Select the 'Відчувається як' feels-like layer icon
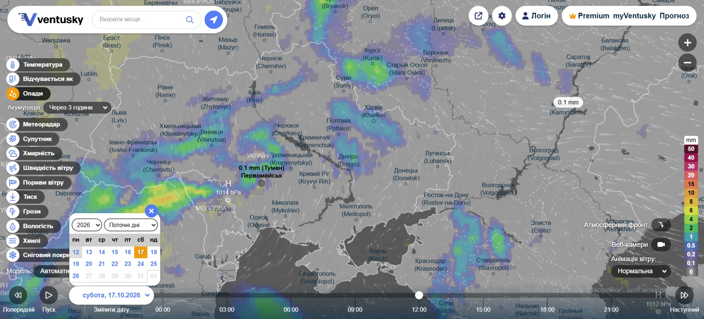Viewport: 704px width, 319px height. 13,79
